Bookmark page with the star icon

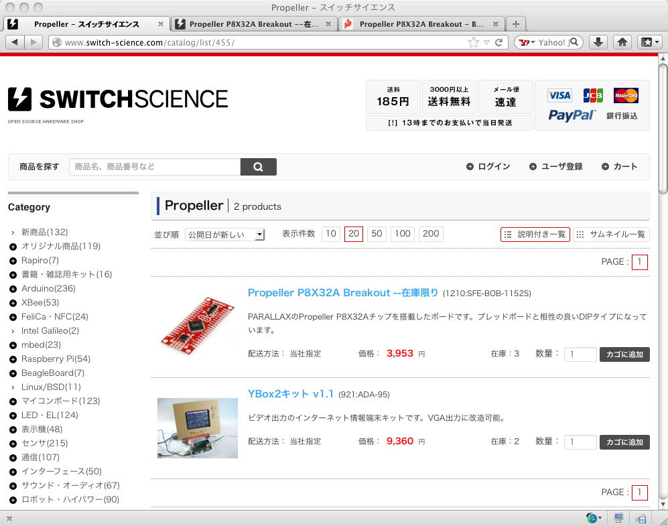point(473,42)
